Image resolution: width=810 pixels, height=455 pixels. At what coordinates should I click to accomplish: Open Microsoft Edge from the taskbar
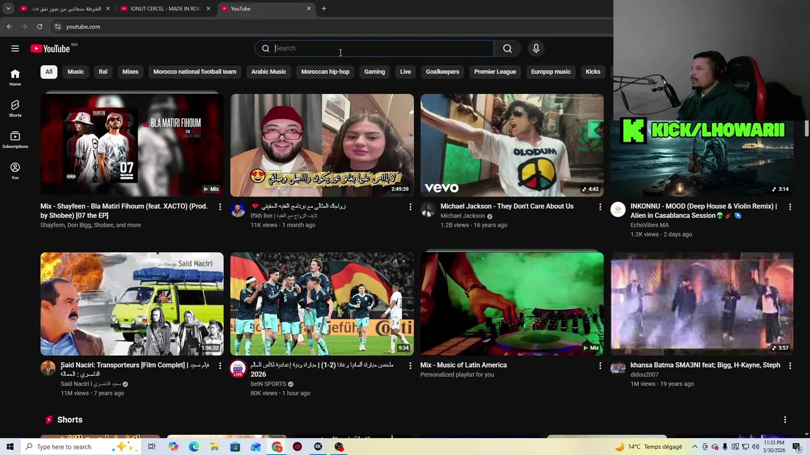point(194,447)
